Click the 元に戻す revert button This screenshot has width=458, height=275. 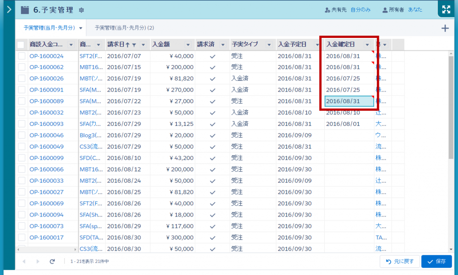coord(399,262)
